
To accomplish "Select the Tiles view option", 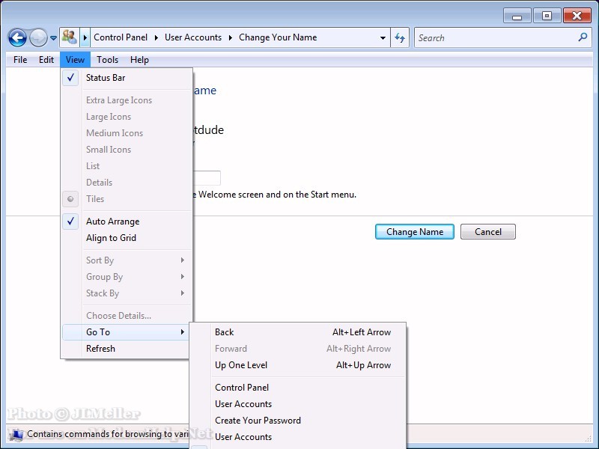I will [127, 199].
